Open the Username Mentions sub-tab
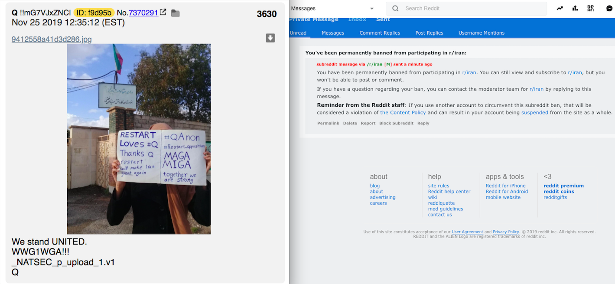This screenshot has width=615, height=284. [x=482, y=33]
